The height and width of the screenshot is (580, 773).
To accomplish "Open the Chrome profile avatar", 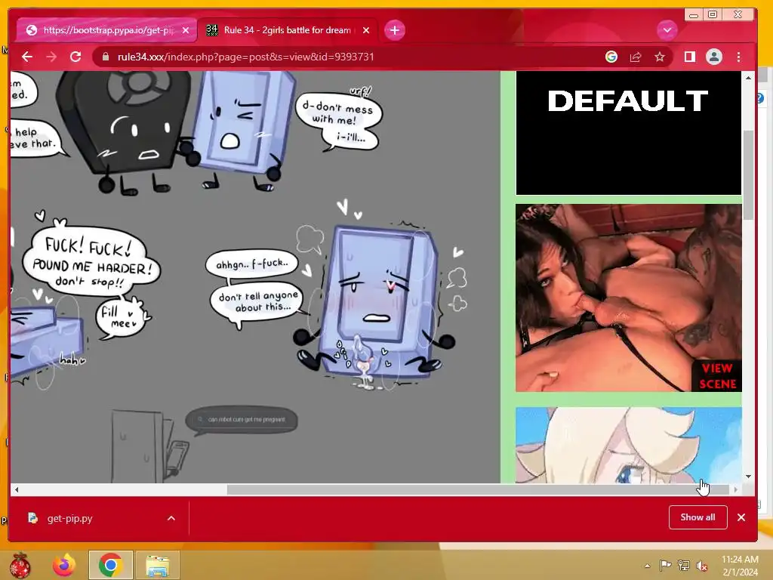I will (714, 57).
